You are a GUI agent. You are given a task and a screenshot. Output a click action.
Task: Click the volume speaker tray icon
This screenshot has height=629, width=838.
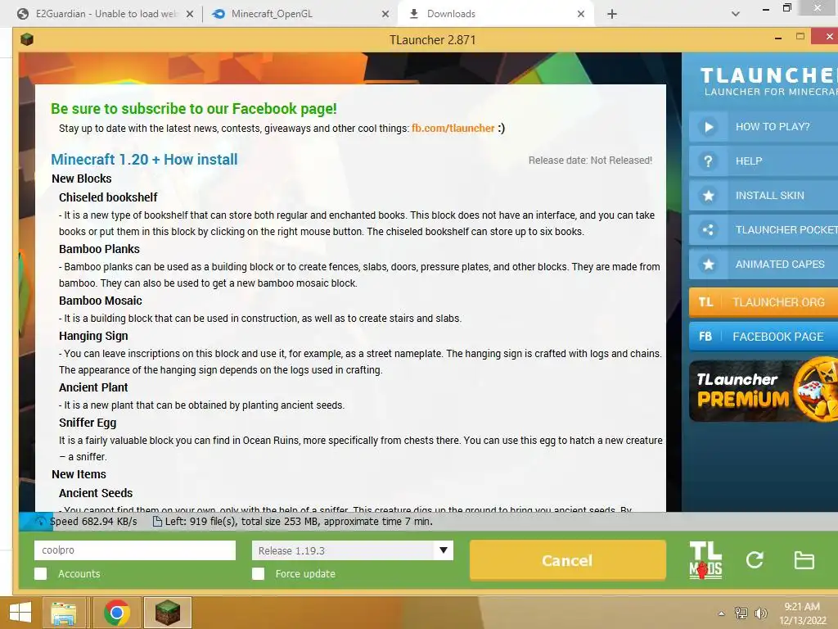point(760,613)
